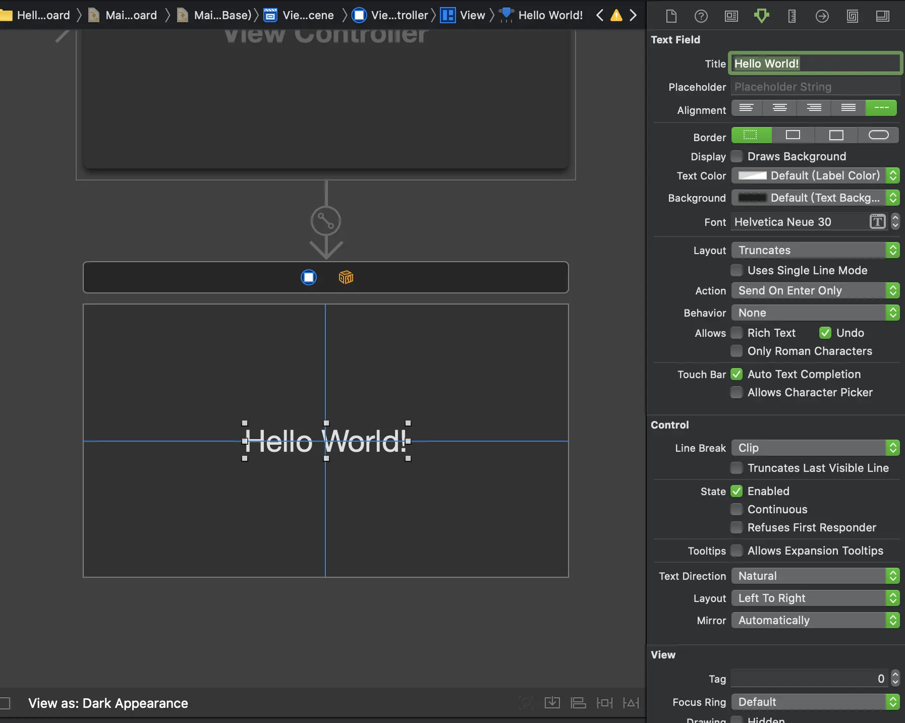Open the Text Direction Natural dropdown

point(816,576)
